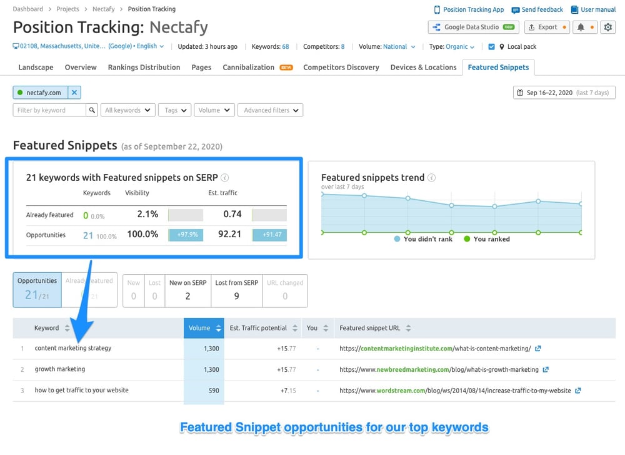Sort by Featured snippet URL arrows

408,328
